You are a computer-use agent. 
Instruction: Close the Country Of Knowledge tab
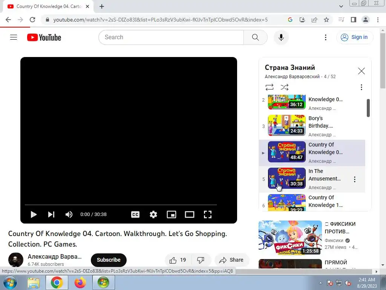[87, 7]
